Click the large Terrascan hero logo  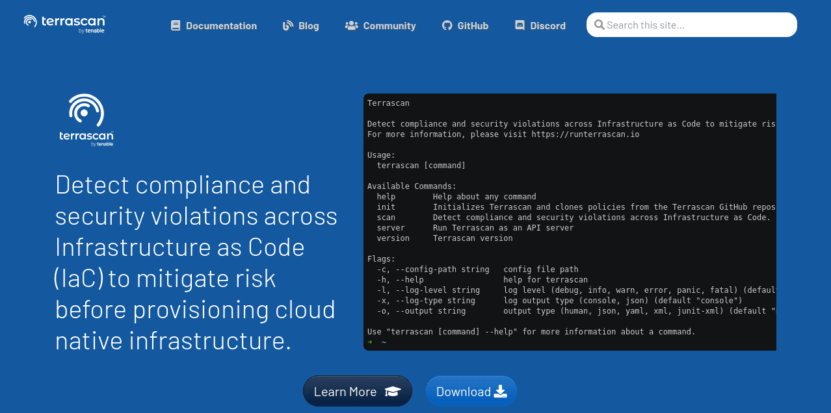click(86, 120)
